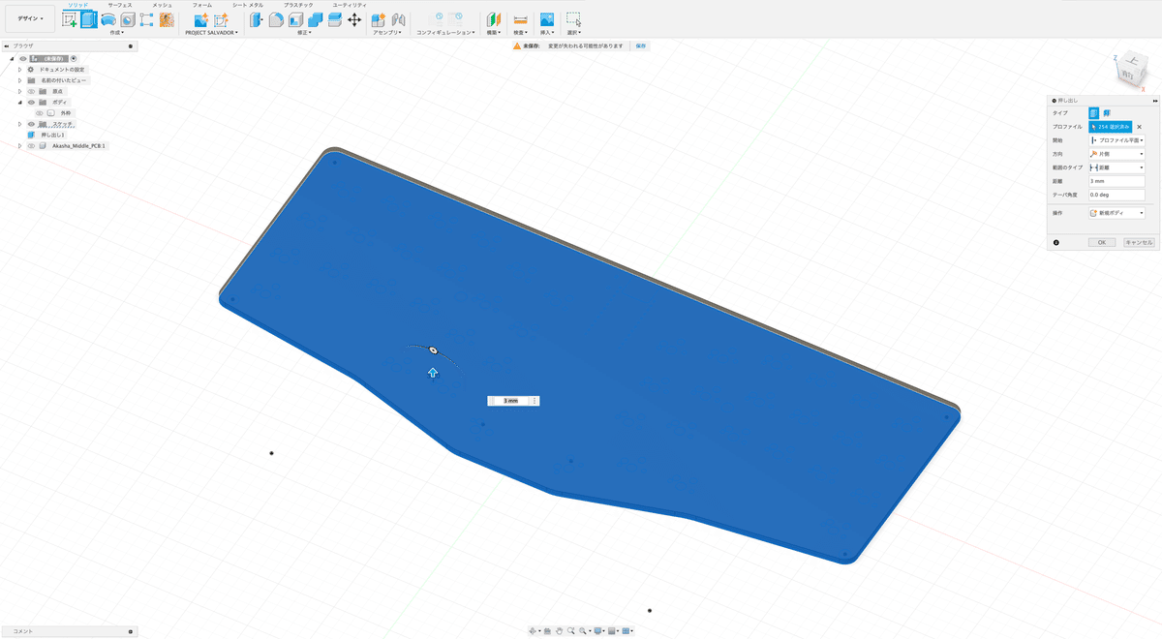1162x639 pixels.
Task: Switch to the プラスチック tab
Action: tap(298, 5)
